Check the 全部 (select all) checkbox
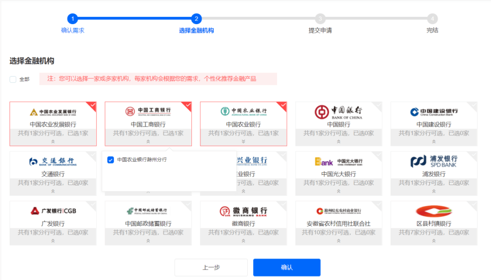Image resolution: width=491 pixels, height=280 pixels. click(13, 79)
